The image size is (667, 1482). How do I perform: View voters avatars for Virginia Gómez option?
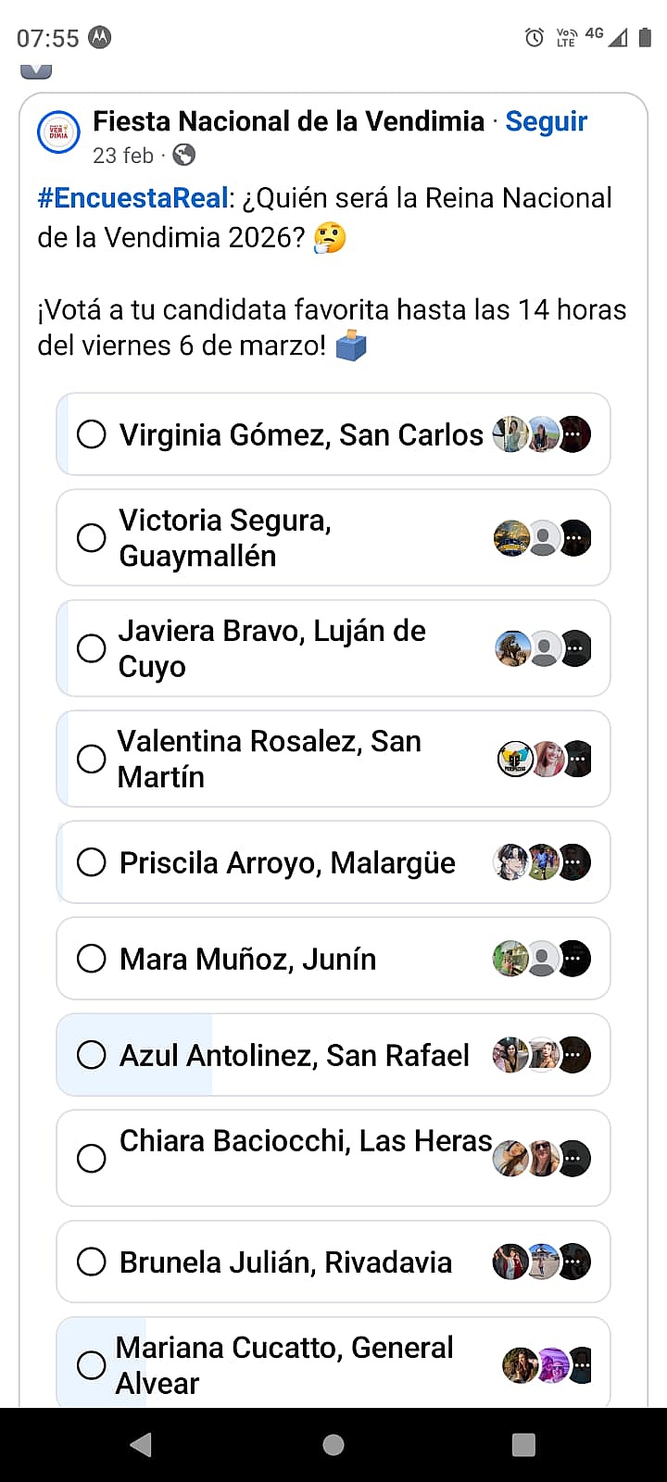542,434
